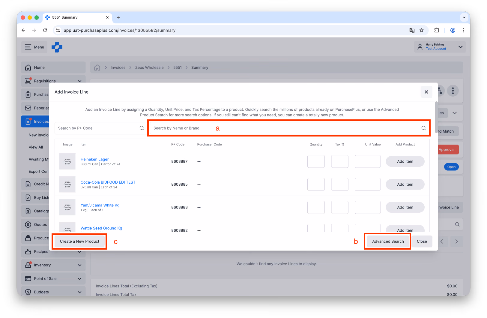This screenshot has height=318, width=487.
Task: Expand the Point of Sale chevron
Action: [79, 279]
